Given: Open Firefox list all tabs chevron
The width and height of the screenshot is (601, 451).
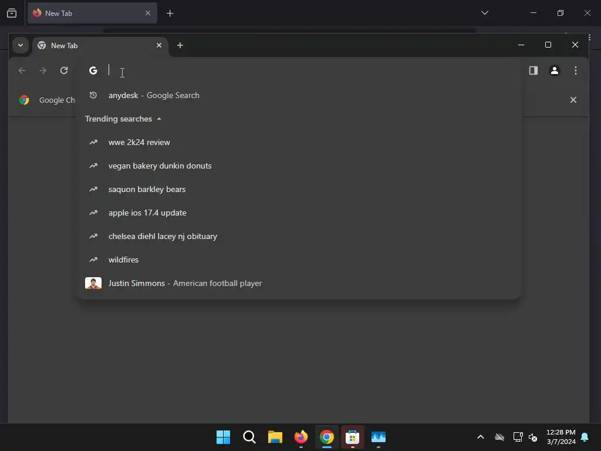Looking at the screenshot, I should pyautogui.click(x=484, y=13).
